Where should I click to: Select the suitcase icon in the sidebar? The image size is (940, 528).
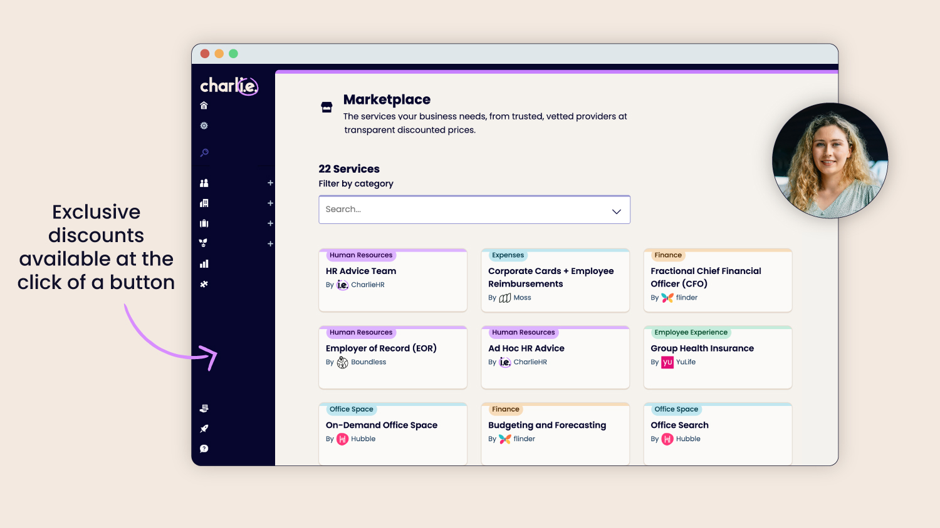point(204,223)
